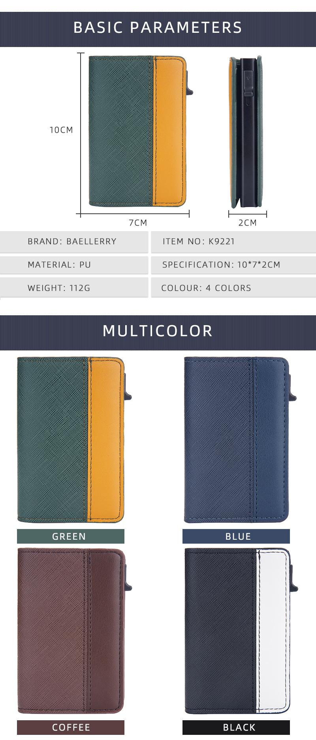Screen dimensions: 316x740
Task: Click the 10CM height label
Action: coord(61,130)
